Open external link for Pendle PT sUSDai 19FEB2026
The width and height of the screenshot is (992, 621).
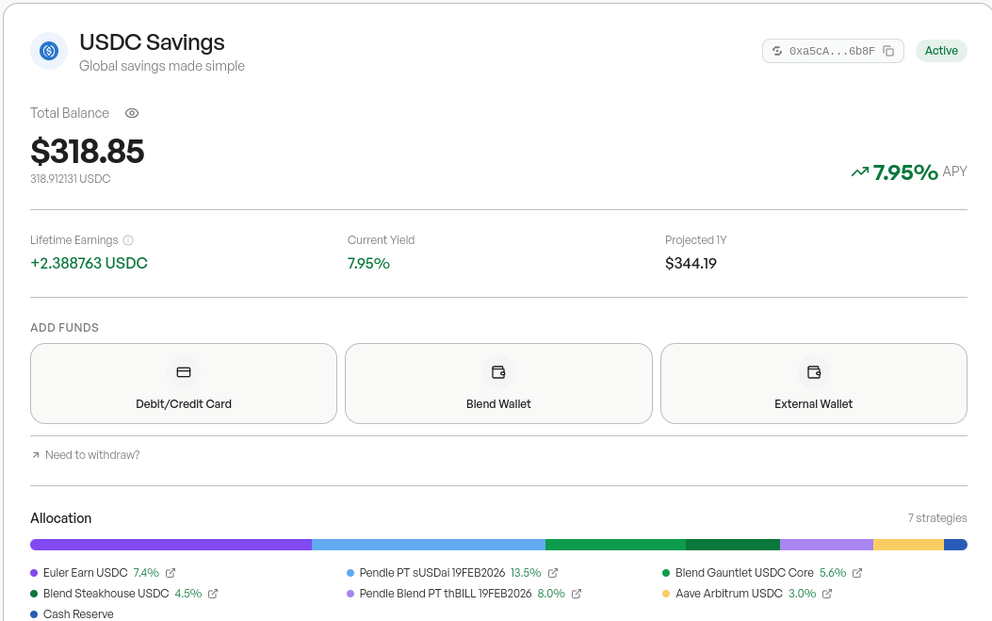pyautogui.click(x=552, y=573)
